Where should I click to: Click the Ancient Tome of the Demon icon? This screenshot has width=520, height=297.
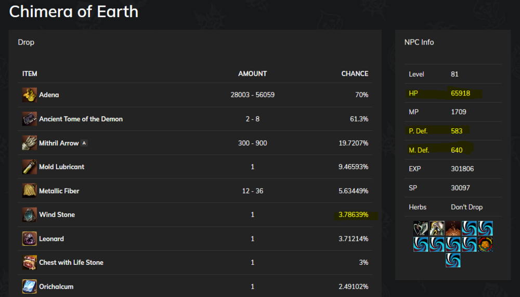click(29, 119)
